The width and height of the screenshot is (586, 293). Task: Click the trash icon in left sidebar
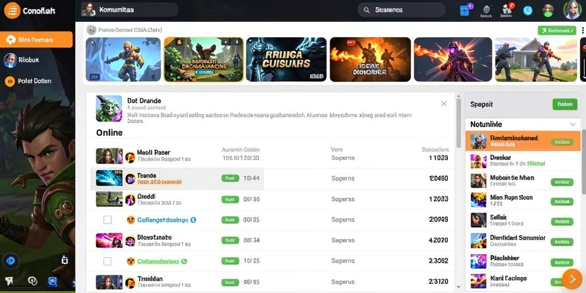(x=64, y=260)
